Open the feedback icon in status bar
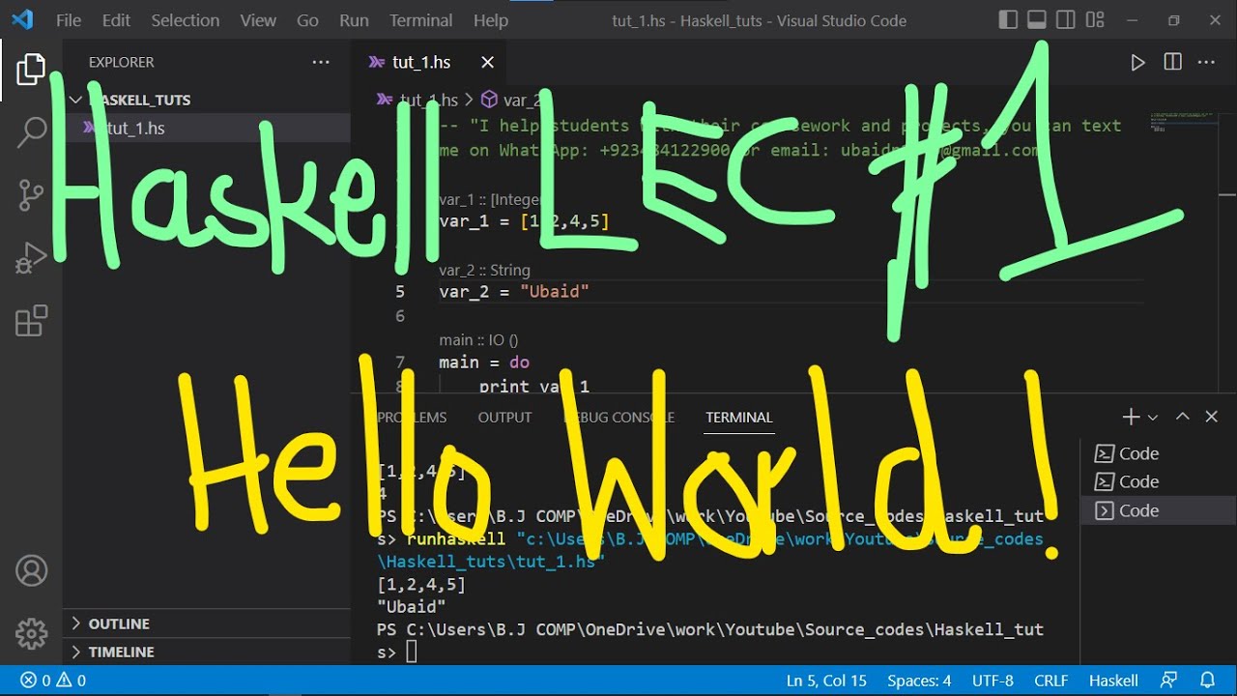The image size is (1237, 696). pyautogui.click(x=1170, y=681)
